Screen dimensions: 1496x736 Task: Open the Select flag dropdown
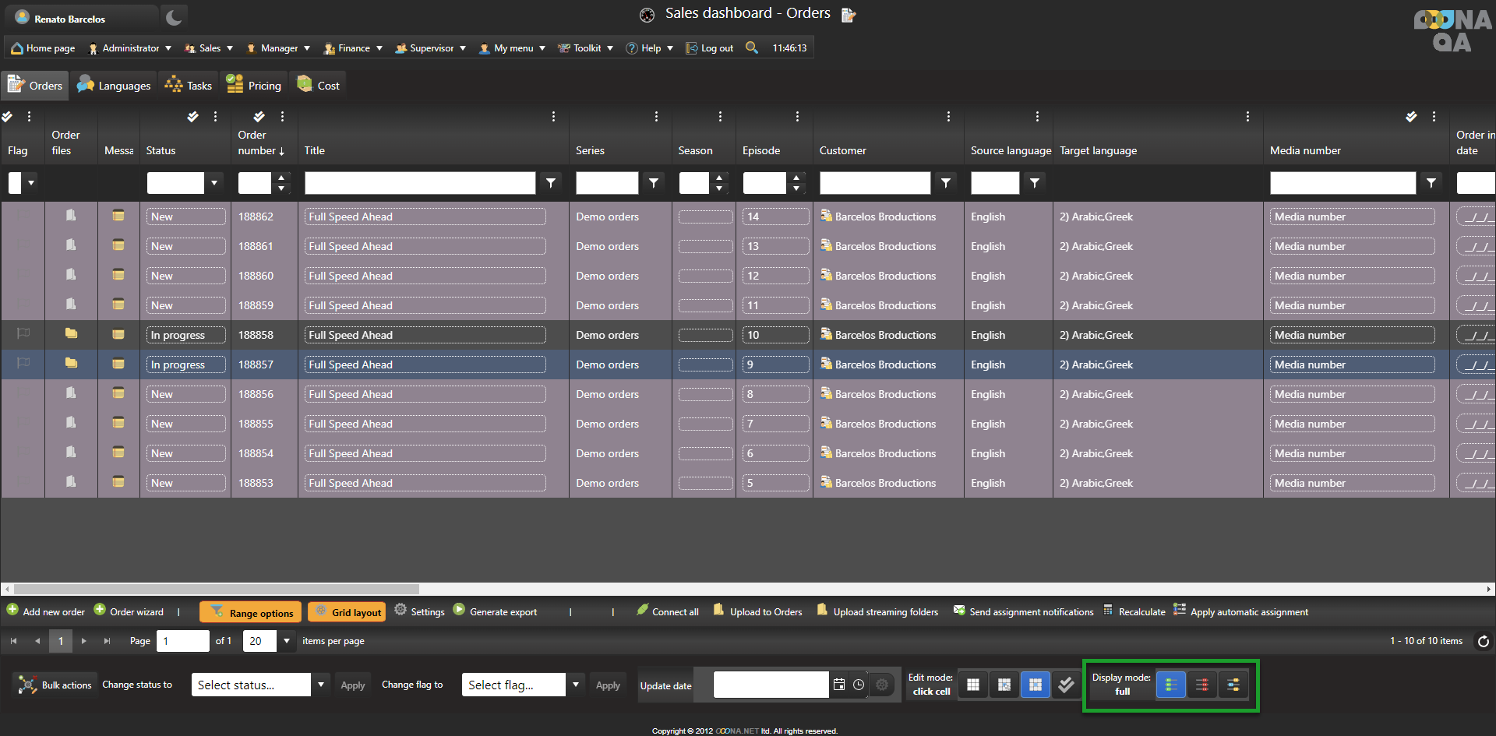click(576, 685)
